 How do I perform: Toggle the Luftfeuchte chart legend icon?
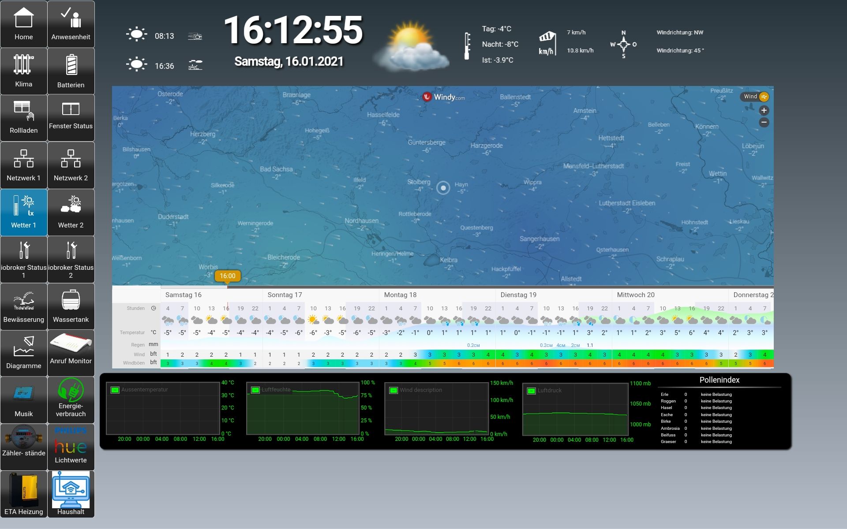pos(255,390)
